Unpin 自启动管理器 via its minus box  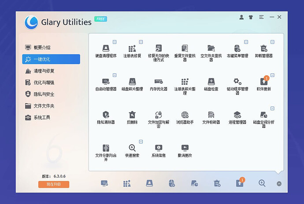pyautogui.click(x=115, y=75)
